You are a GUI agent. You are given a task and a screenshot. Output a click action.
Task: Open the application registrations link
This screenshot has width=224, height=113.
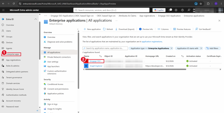pyautogui.click(x=152, y=41)
